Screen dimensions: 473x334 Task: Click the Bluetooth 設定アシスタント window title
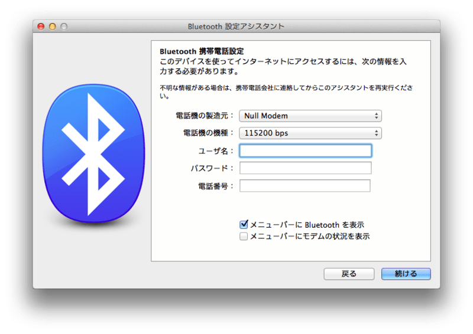pyautogui.click(x=236, y=27)
